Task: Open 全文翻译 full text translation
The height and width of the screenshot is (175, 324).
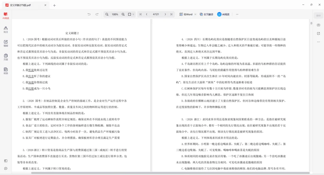Action: point(206,14)
